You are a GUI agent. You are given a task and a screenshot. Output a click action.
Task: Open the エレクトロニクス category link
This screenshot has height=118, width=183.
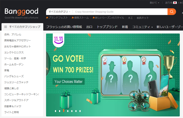pyautogui.click(x=14, y=52)
